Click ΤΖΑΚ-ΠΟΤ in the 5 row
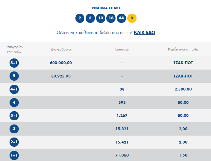Screen dimensions: 211x161 (183, 76)
